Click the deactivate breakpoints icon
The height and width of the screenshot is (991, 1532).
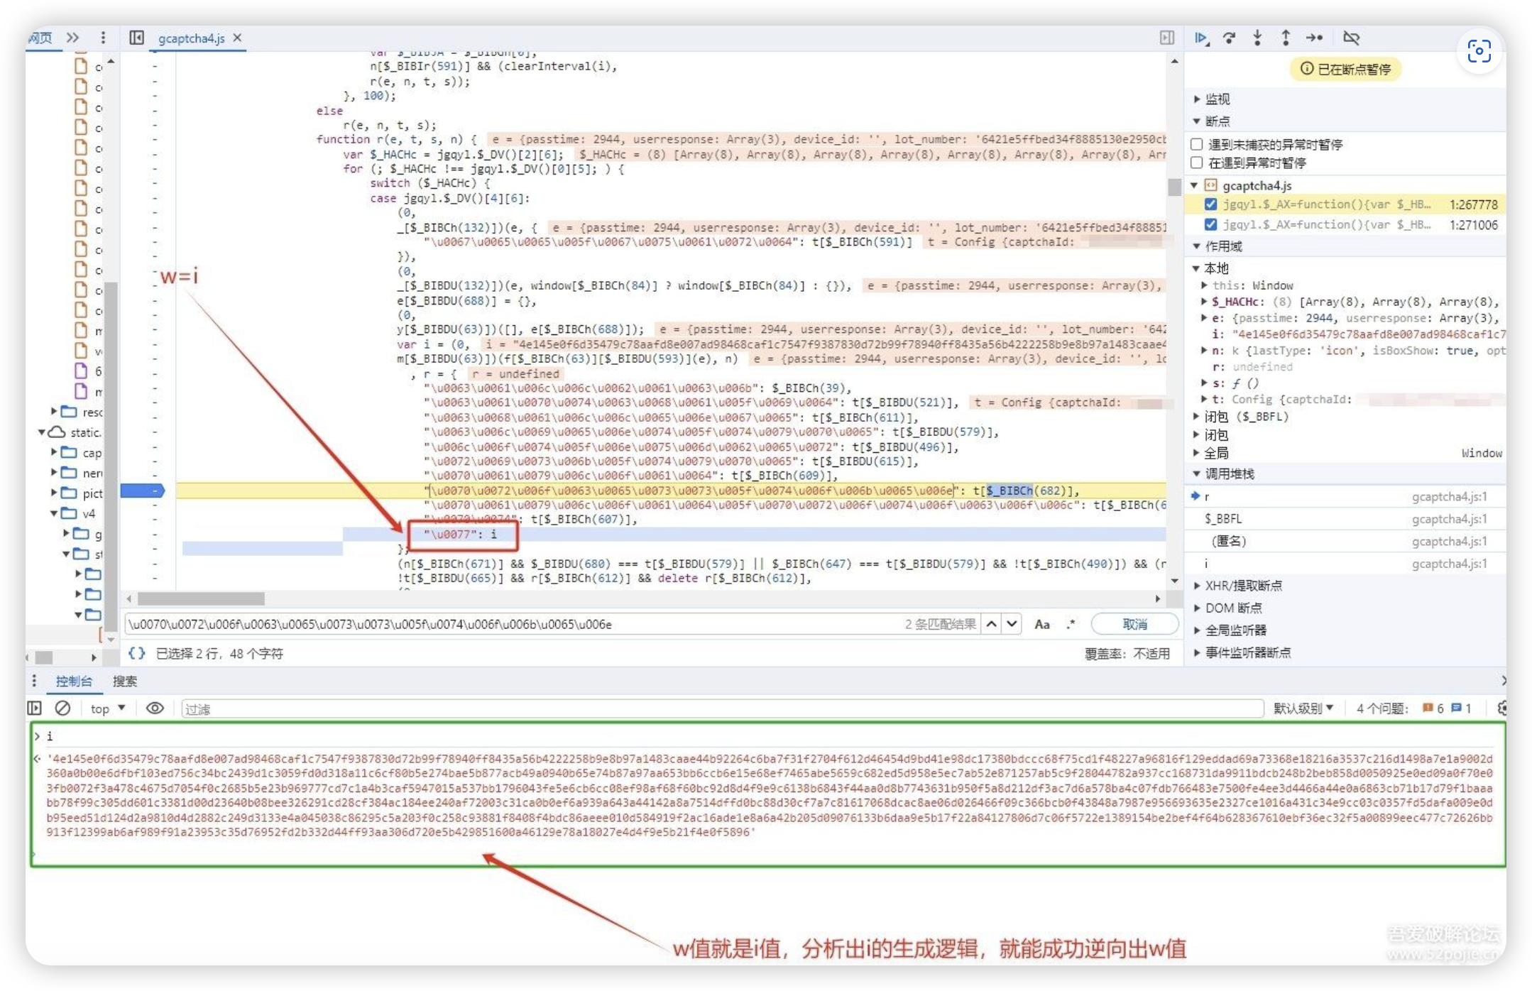click(1351, 38)
